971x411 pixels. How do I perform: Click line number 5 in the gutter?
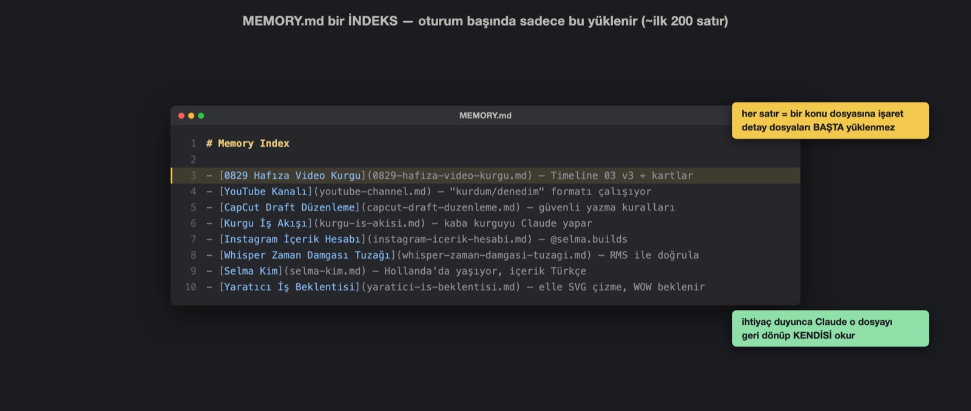[194, 207]
